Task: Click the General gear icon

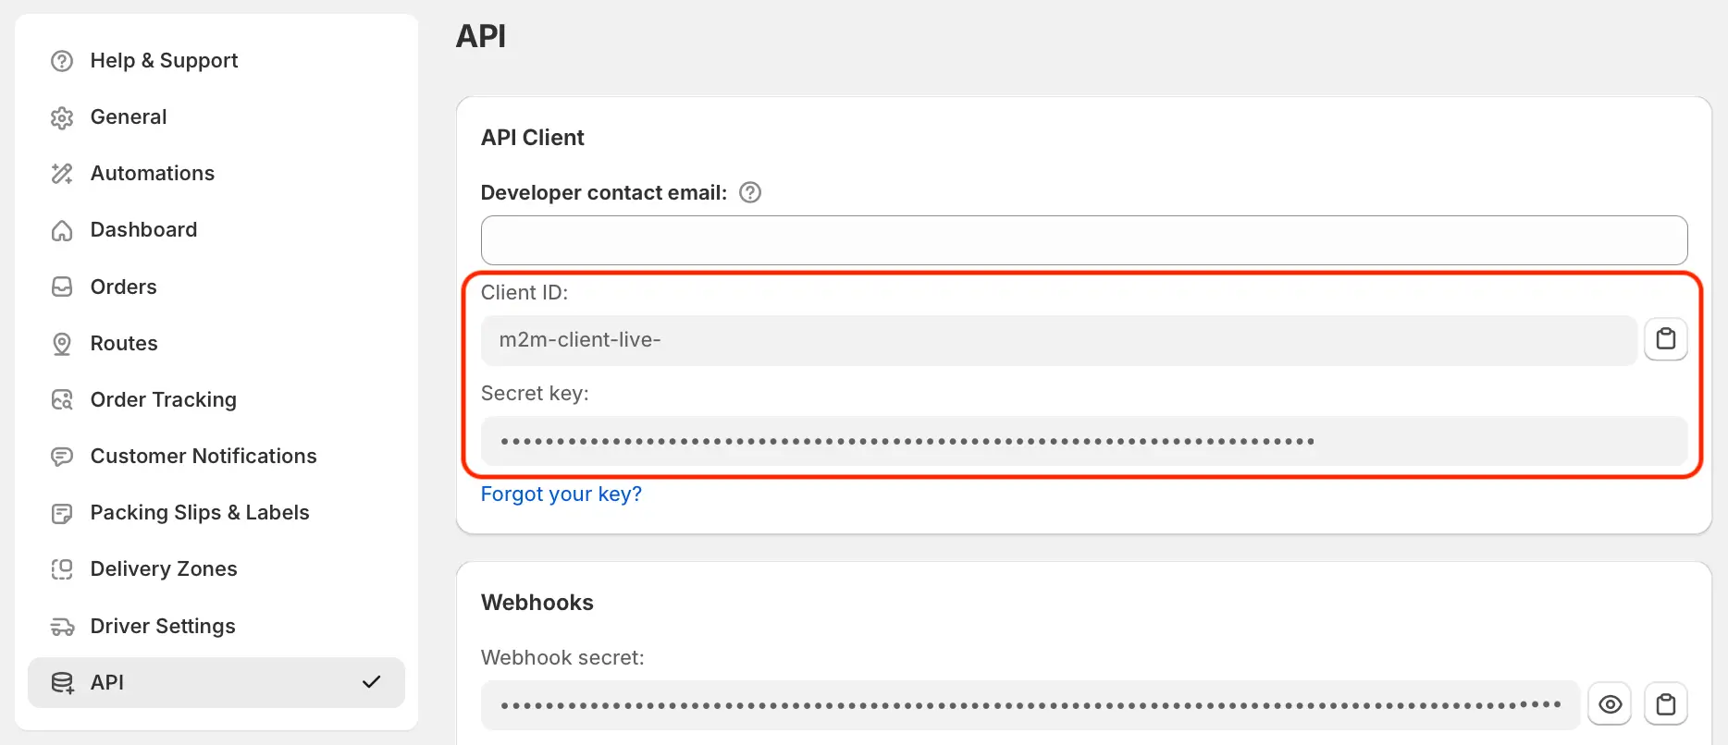Action: [62, 117]
